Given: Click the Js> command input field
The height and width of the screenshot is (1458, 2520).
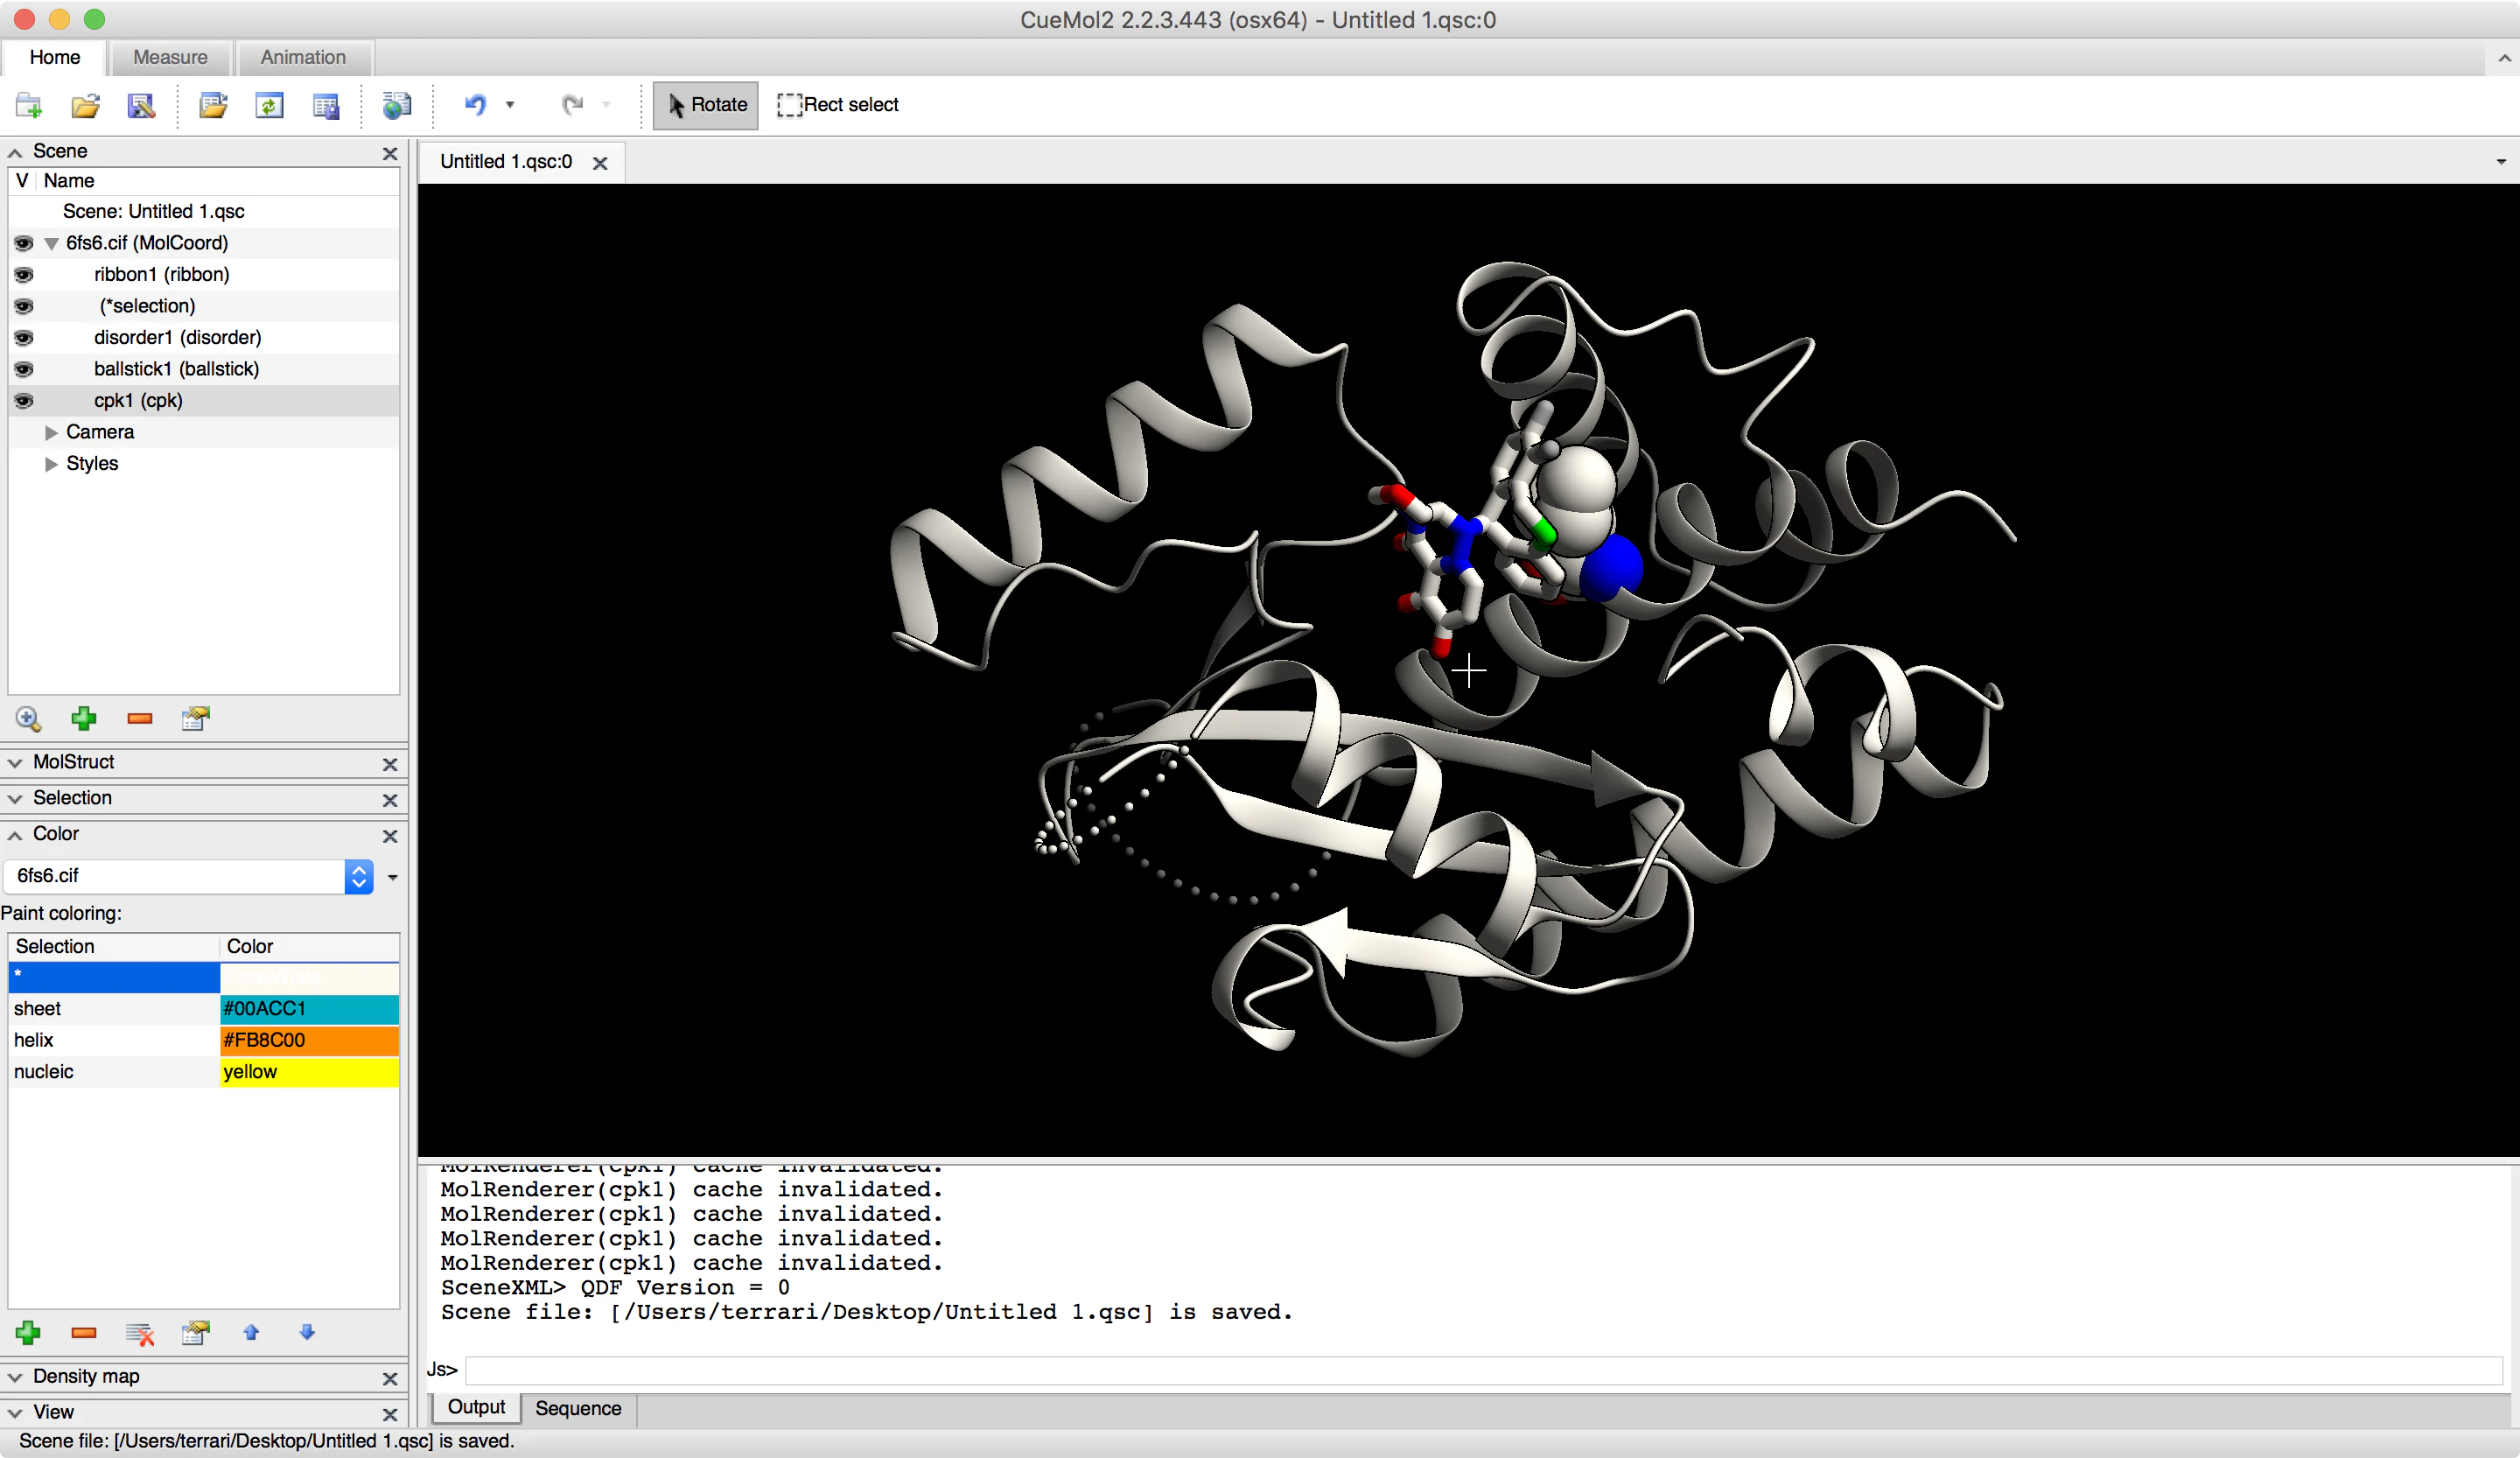Looking at the screenshot, I should (1484, 1370).
